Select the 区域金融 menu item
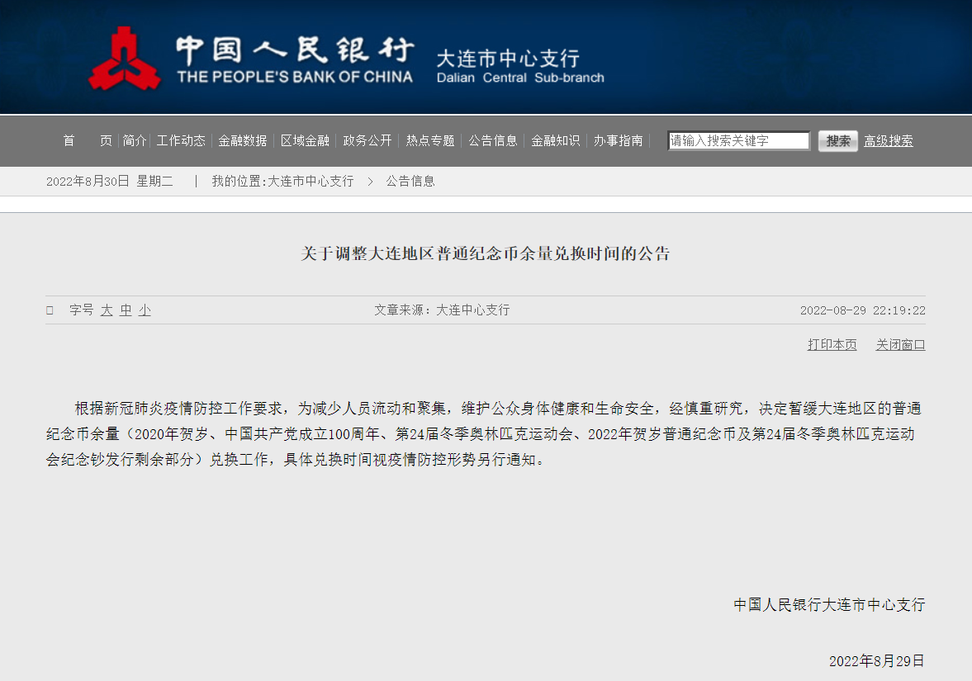The image size is (972, 681). pyautogui.click(x=305, y=140)
